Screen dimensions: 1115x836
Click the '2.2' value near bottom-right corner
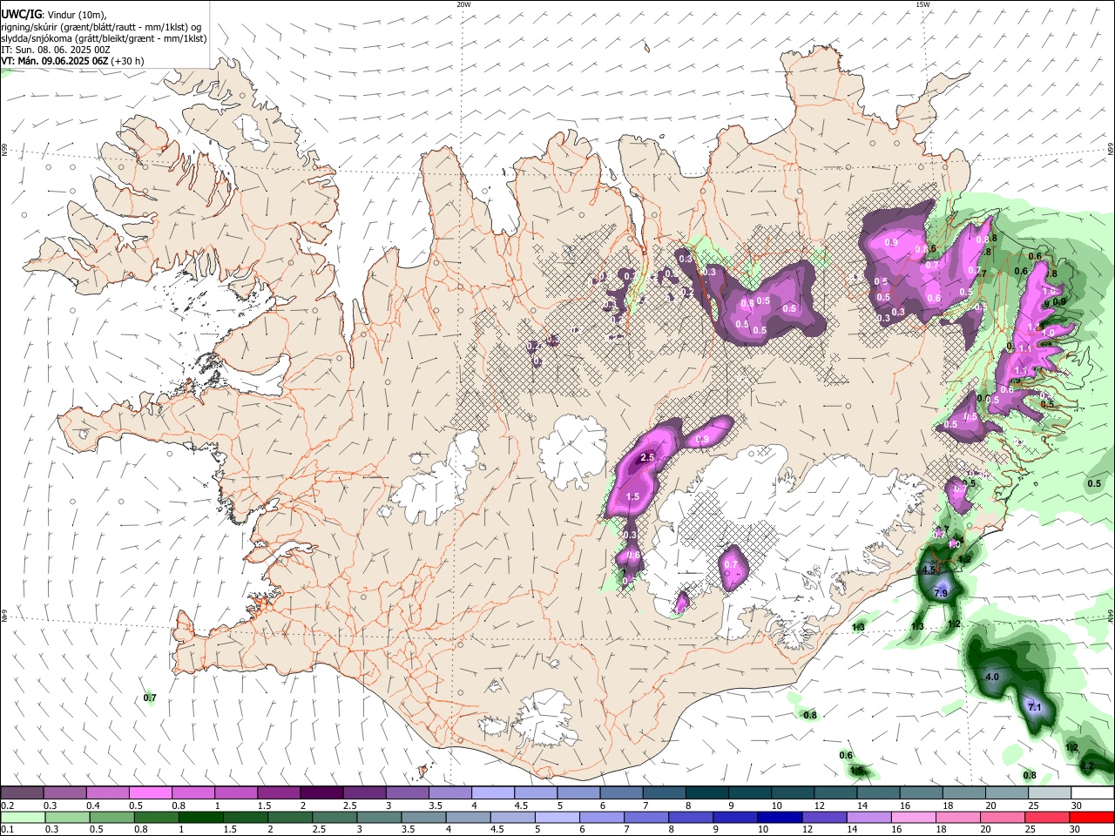(x=1087, y=766)
